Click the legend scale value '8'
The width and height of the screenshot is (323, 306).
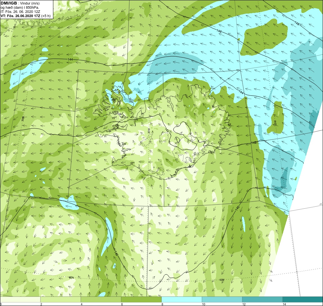tap(162, 304)
